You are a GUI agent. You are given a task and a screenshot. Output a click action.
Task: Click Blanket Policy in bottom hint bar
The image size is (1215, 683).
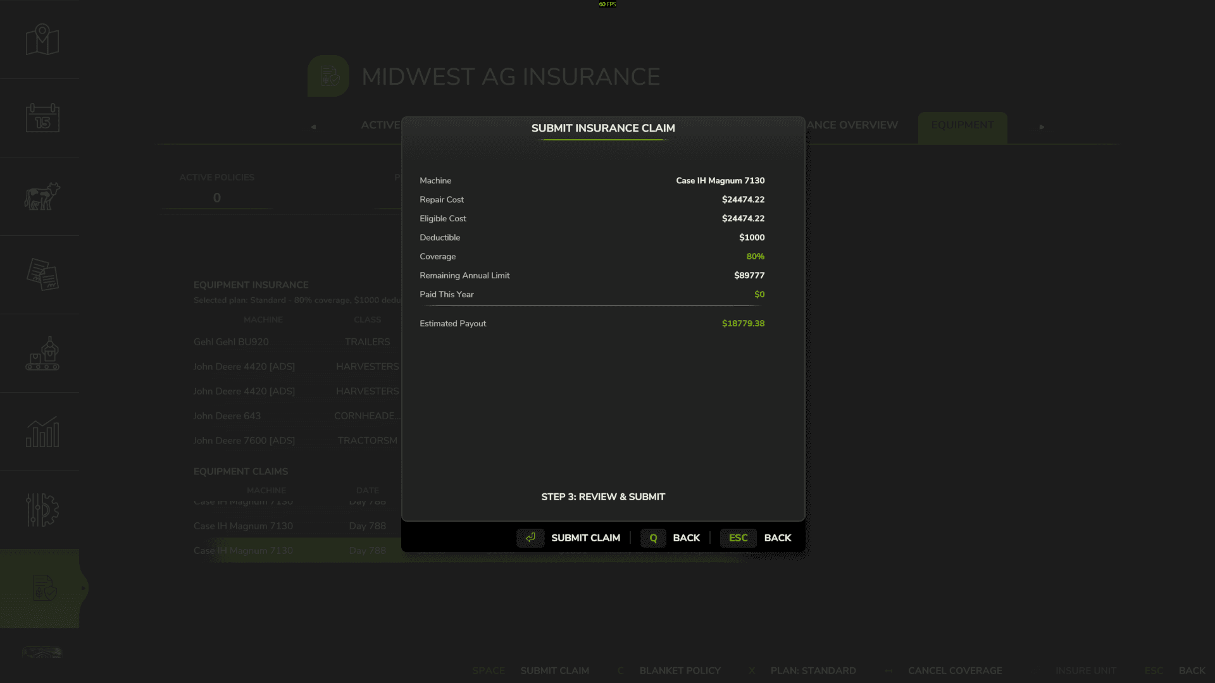click(x=680, y=670)
